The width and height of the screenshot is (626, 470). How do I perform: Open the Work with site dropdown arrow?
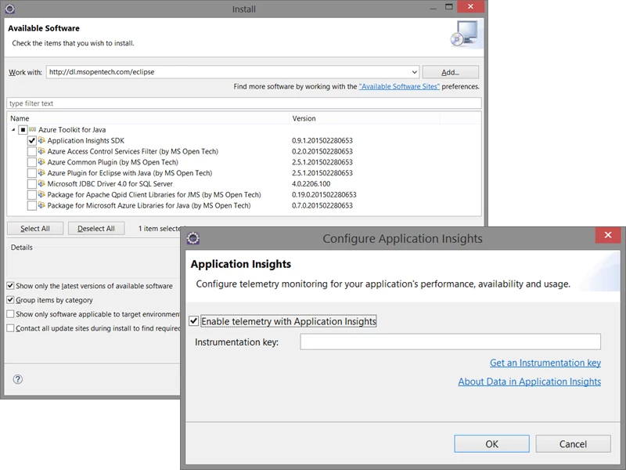coord(414,72)
